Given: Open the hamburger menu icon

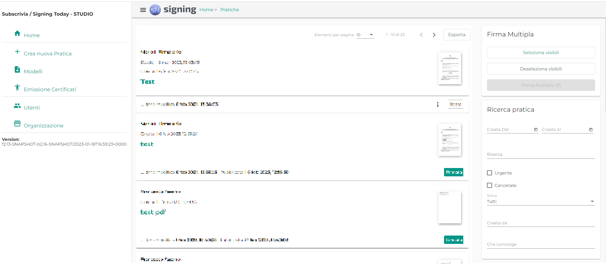Looking at the screenshot, I should [x=143, y=10].
